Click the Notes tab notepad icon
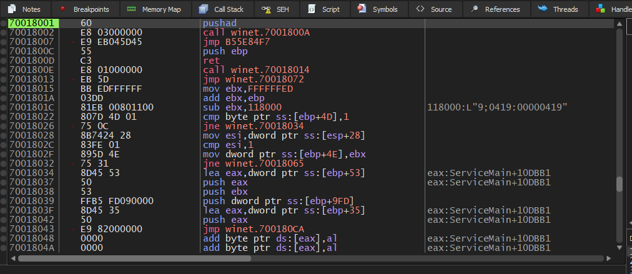632x274 pixels. tap(12, 9)
